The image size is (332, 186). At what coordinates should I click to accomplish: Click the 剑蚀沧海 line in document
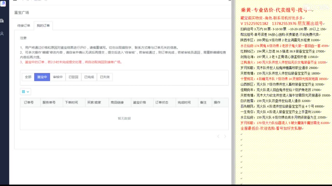coord(279,57)
